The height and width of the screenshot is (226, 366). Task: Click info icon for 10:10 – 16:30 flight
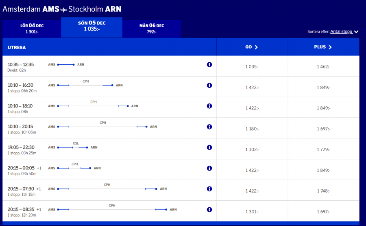pos(209,86)
